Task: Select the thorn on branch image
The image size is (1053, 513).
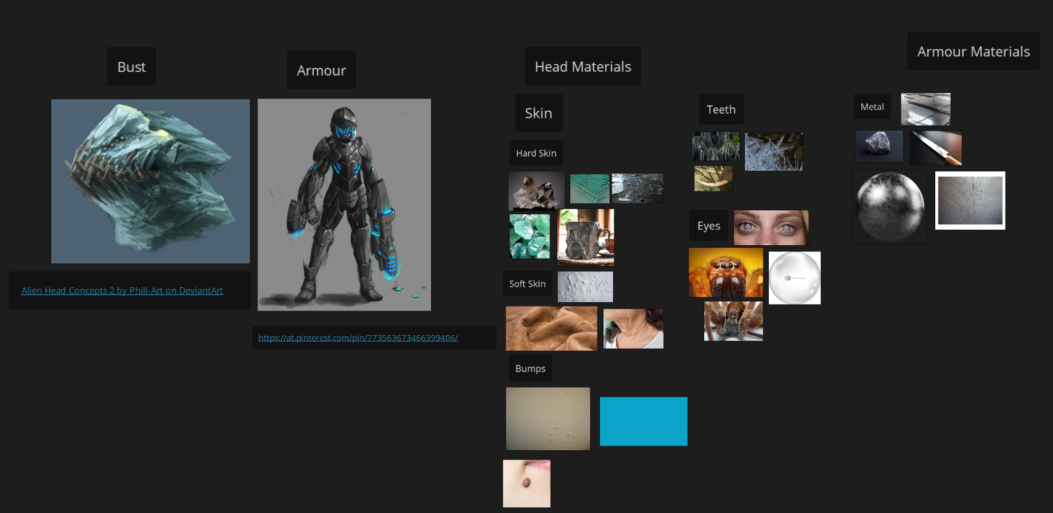Action: pyautogui.click(x=713, y=178)
